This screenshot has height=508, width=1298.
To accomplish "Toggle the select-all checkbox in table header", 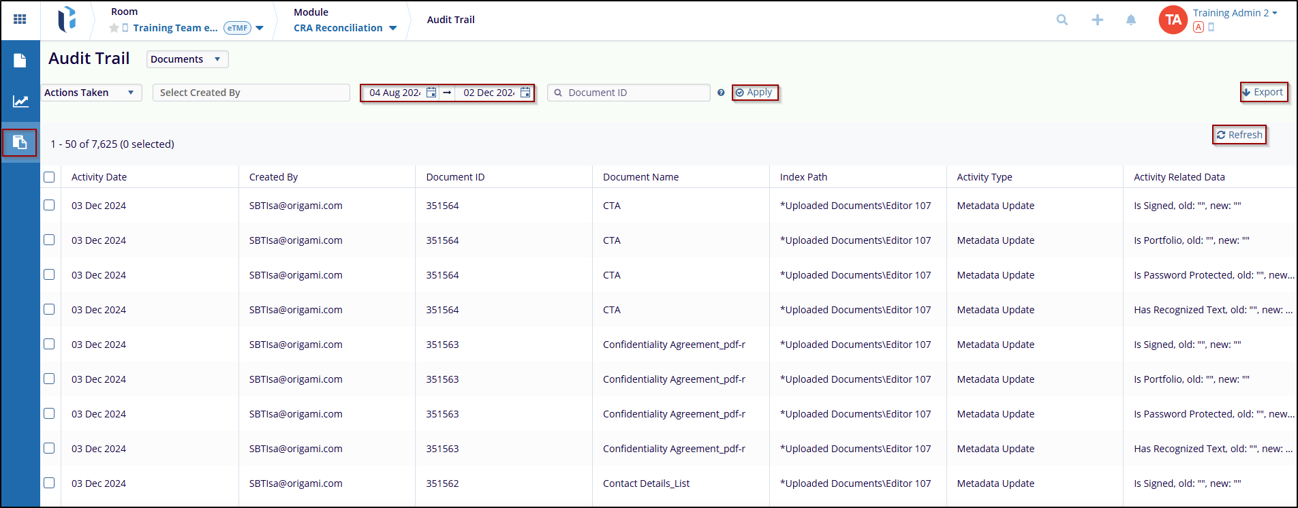I will (49, 177).
